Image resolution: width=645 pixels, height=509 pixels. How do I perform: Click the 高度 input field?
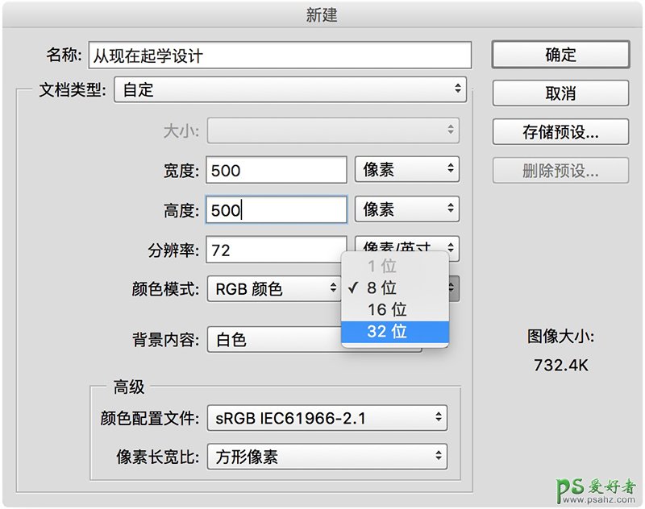[x=277, y=209]
